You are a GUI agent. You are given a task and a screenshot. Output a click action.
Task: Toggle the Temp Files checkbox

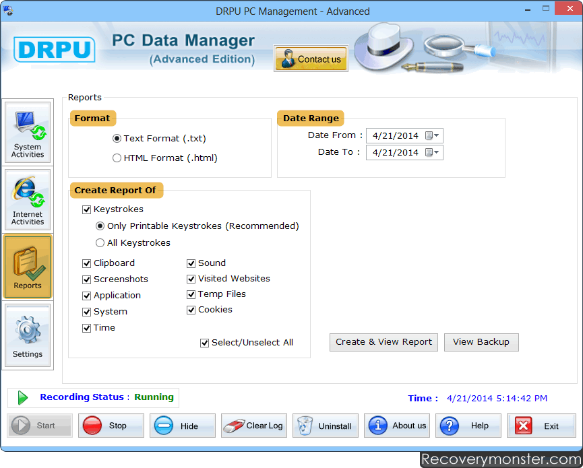point(191,294)
